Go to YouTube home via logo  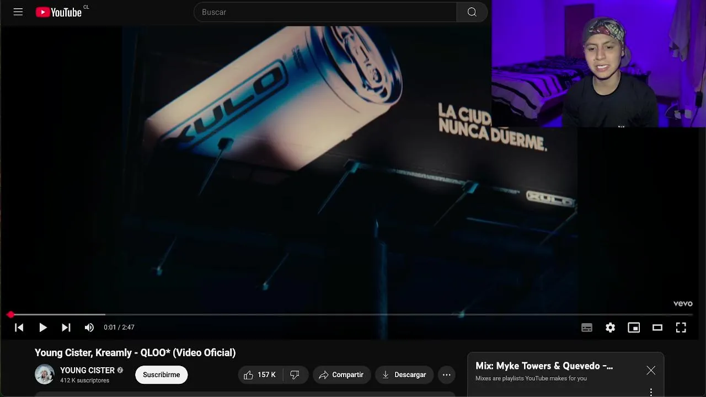coord(58,12)
